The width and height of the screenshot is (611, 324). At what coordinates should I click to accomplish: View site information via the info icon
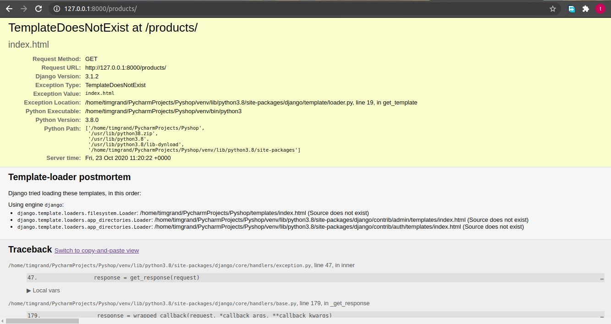pos(56,9)
